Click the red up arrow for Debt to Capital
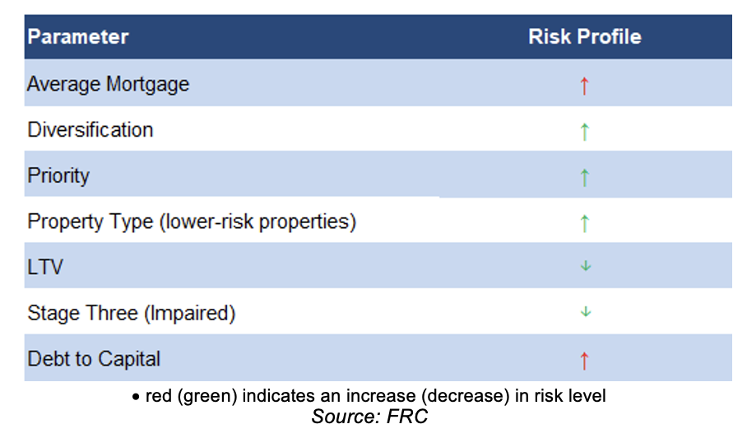This screenshot has width=747, height=438. [585, 361]
